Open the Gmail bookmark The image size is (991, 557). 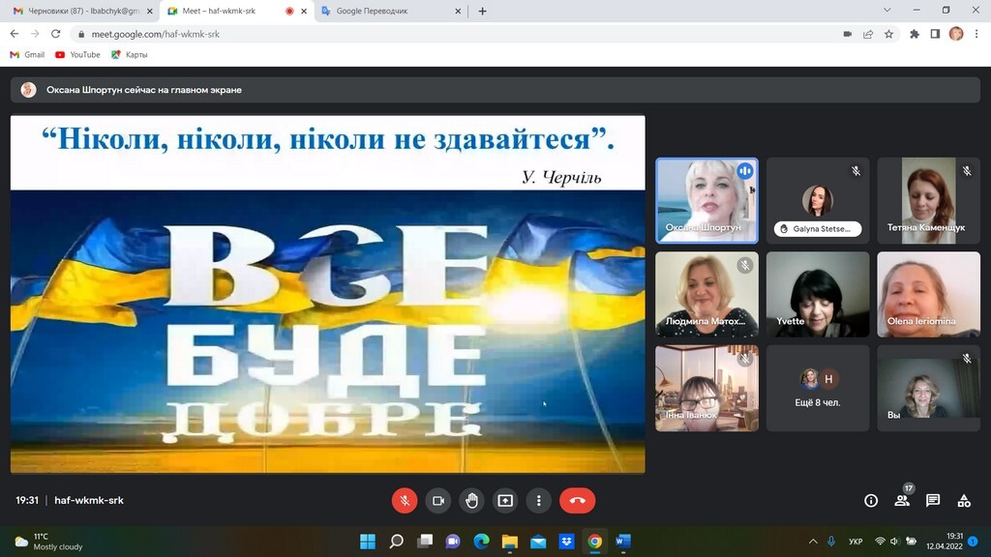point(27,55)
